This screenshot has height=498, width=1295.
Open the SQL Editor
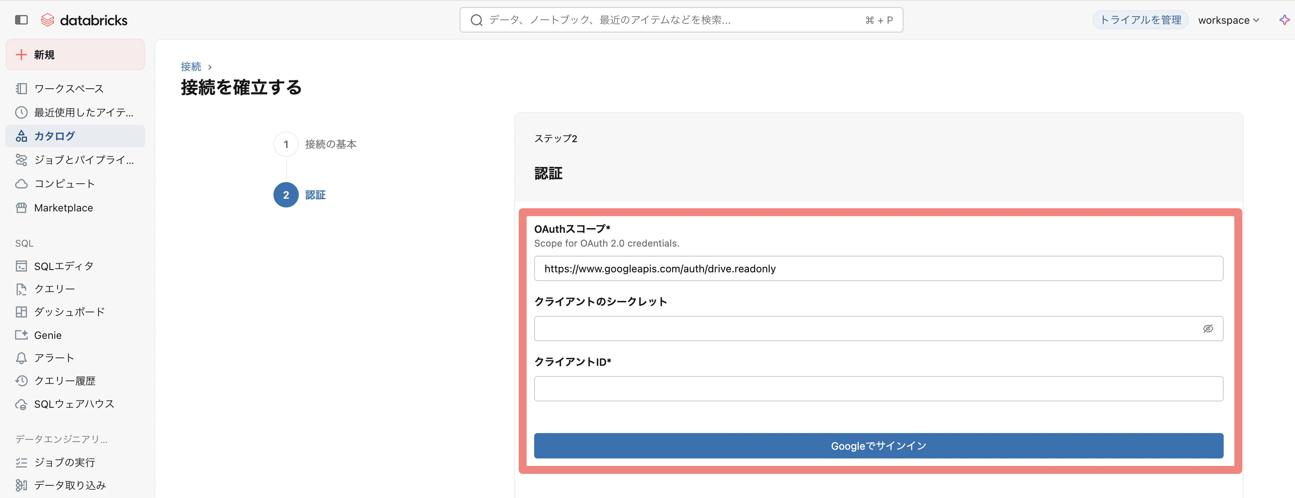(x=63, y=266)
